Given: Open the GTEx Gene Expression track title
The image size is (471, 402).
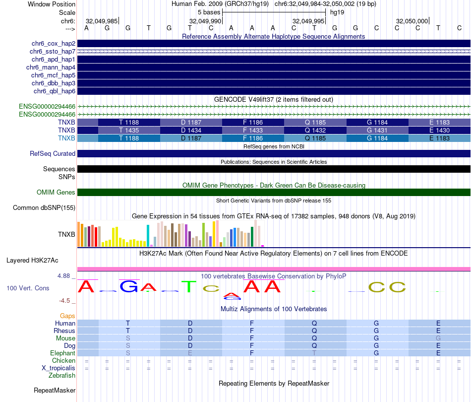Looking at the screenshot, I should [x=274, y=216].
